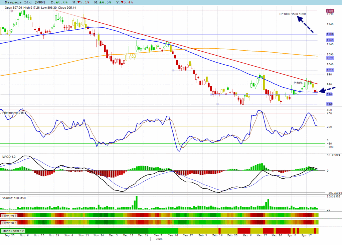The width and height of the screenshot is (342, 245).
Task: Select the 890 support price tag
Action: coord(330,94)
